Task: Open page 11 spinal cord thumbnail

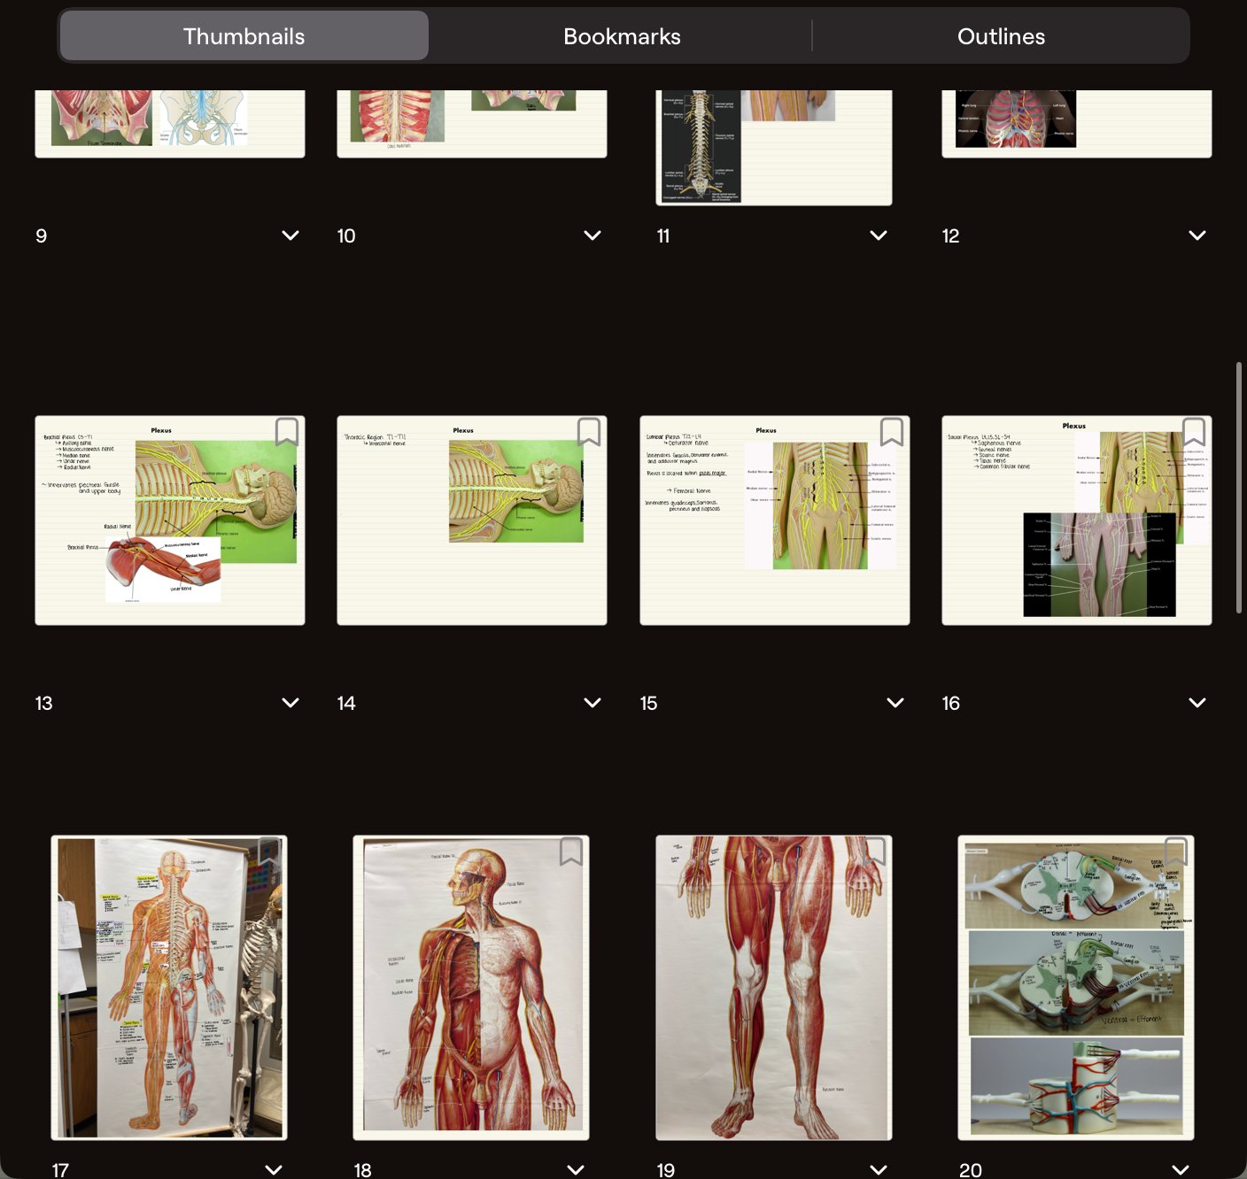Action: pos(774,148)
